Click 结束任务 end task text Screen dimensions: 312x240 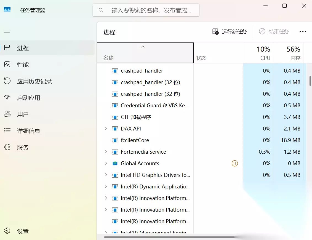click(279, 31)
